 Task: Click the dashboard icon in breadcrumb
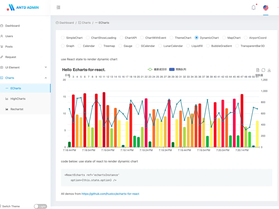57,23
